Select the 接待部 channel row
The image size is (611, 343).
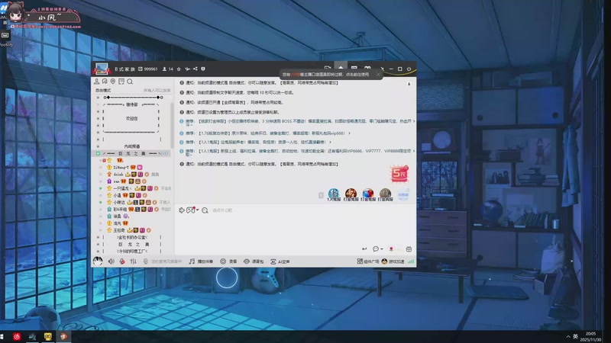pos(131,104)
